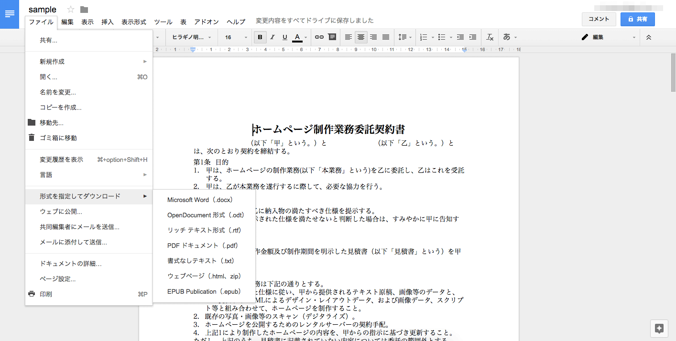Click the blue 共有 share button

tap(637, 19)
